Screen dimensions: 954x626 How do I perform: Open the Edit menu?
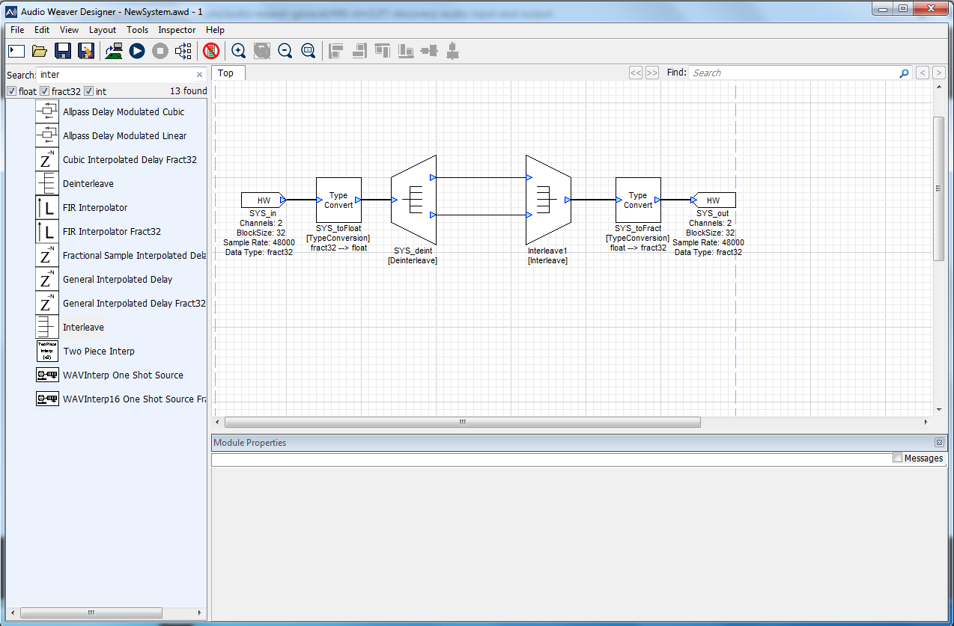42,30
